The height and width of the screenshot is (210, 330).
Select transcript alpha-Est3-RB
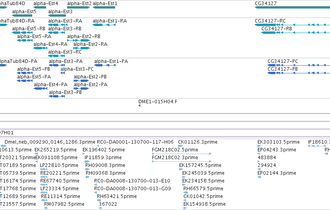pos(56,33)
